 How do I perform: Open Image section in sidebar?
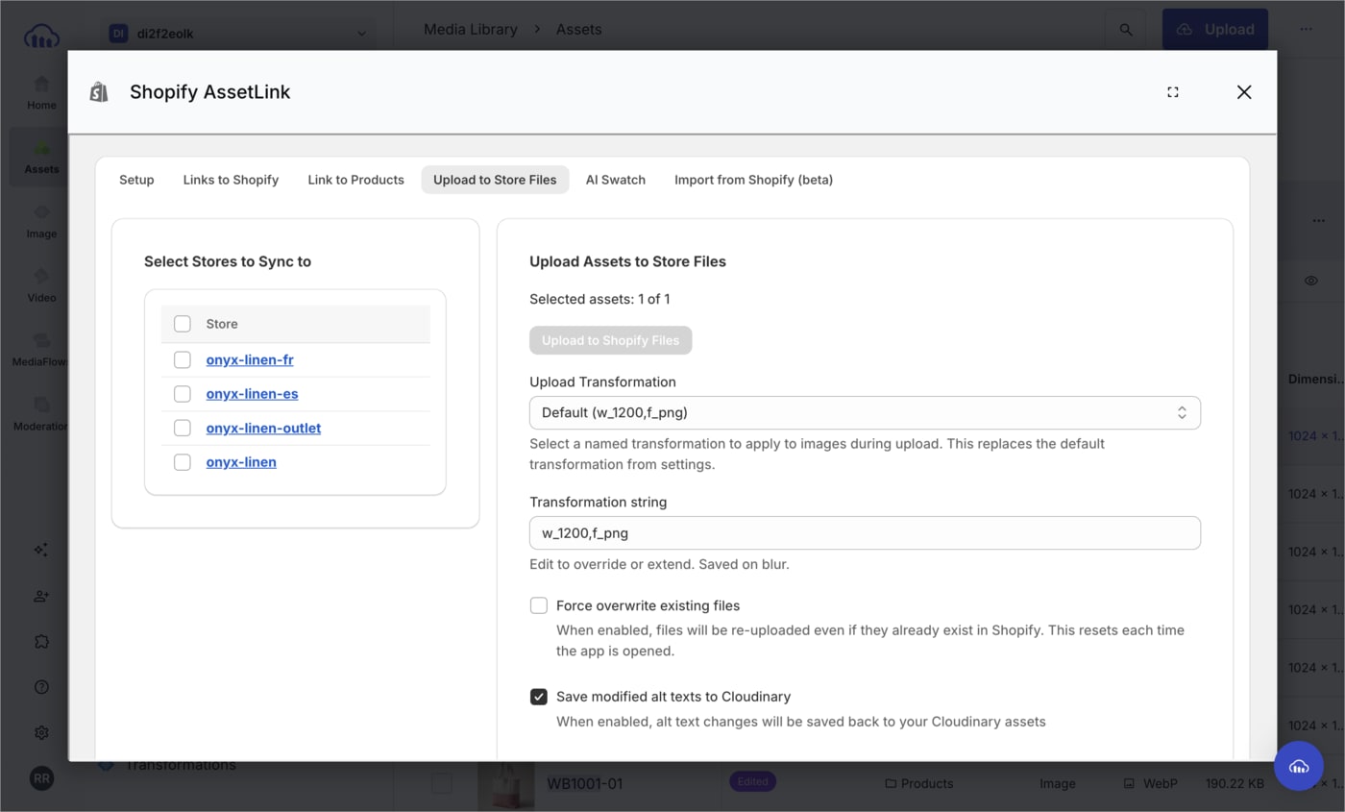(41, 221)
